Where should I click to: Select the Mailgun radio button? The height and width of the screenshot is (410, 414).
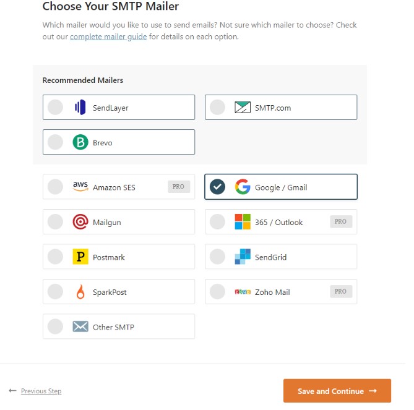[x=55, y=221]
